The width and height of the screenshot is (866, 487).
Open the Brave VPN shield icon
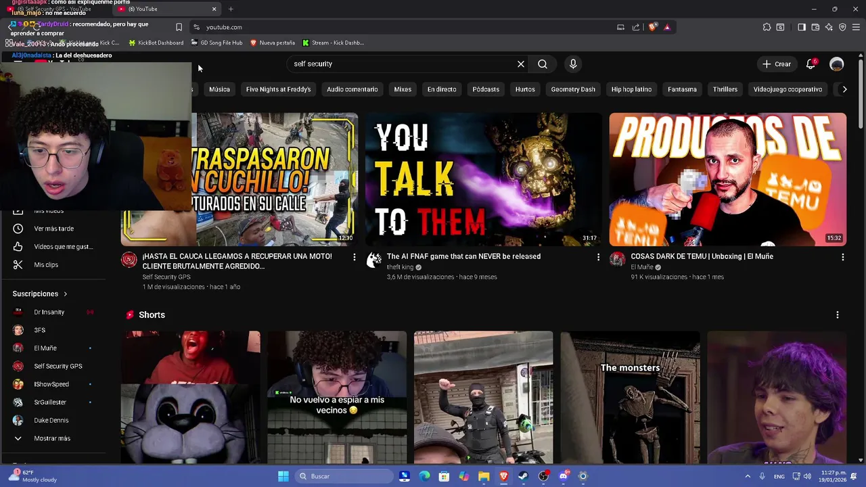(842, 27)
